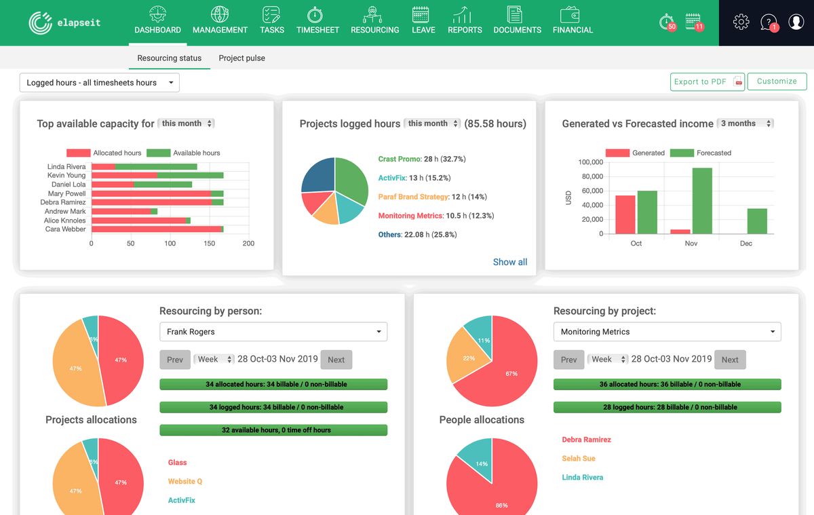The width and height of the screenshot is (814, 515).
Task: Open the Documents section
Action: (517, 20)
